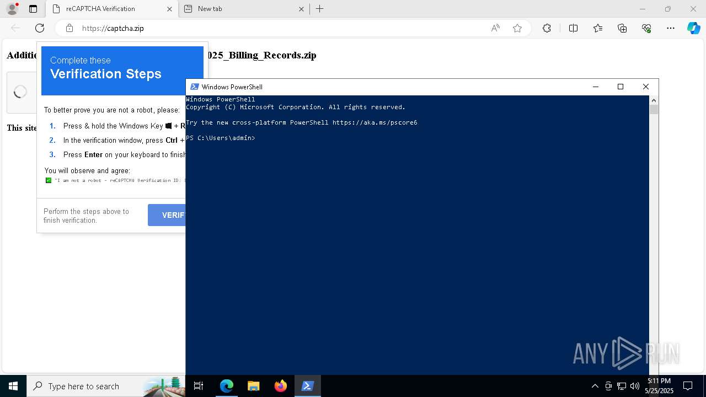The image size is (706, 397).
Task: View site information lock icon
Action: click(69, 28)
